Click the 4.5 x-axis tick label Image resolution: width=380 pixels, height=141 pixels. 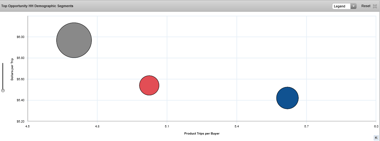pos(28,126)
